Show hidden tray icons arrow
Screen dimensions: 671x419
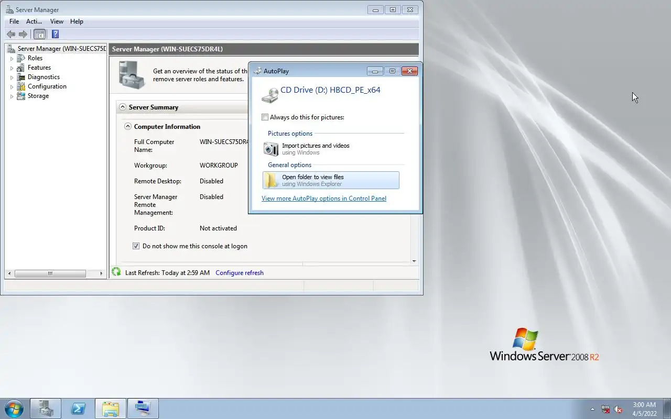click(593, 409)
